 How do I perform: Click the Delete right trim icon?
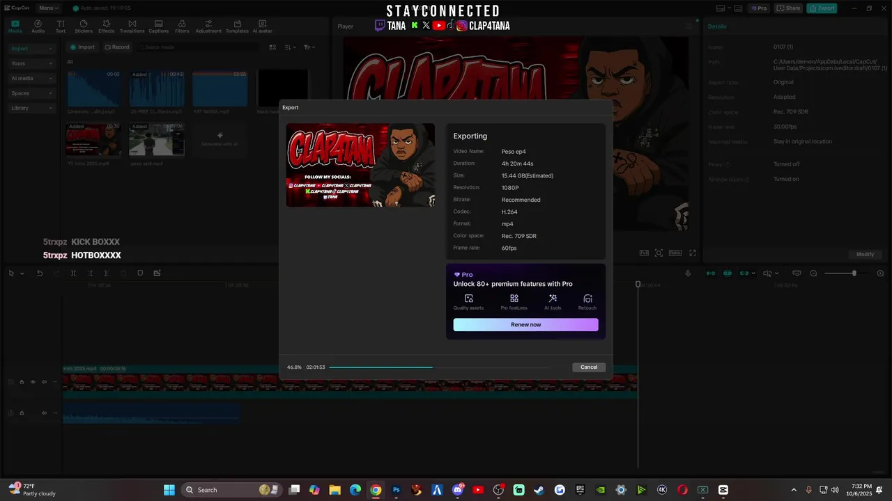(107, 273)
